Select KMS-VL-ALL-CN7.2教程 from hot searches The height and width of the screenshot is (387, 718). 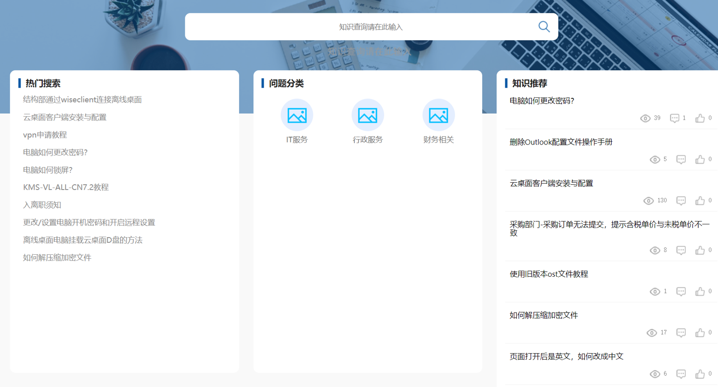[x=66, y=187]
